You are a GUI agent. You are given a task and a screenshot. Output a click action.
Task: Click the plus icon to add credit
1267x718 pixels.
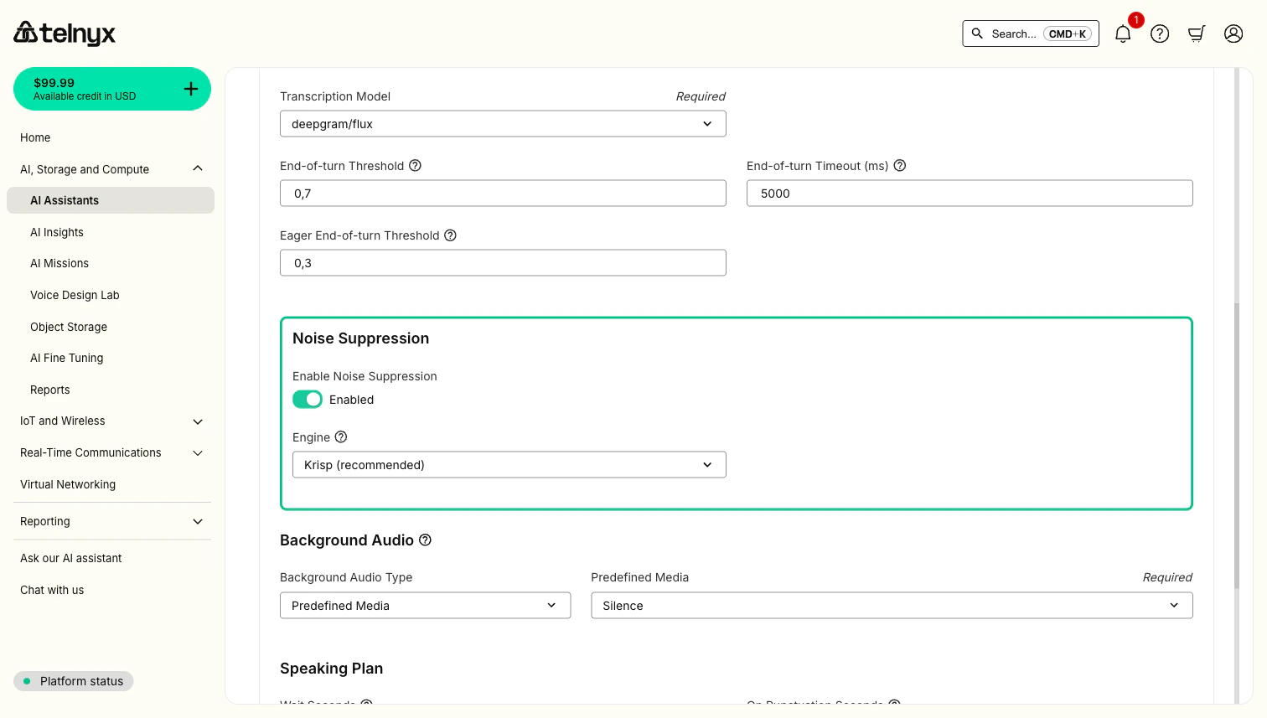191,89
